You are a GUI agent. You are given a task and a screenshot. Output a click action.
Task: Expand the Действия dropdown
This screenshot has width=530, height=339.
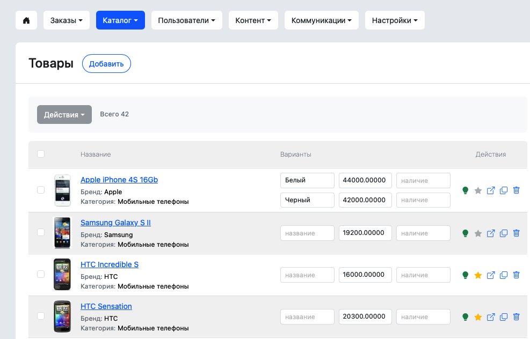tap(64, 114)
